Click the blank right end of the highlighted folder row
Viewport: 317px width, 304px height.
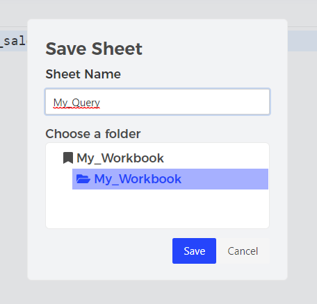click(225, 179)
